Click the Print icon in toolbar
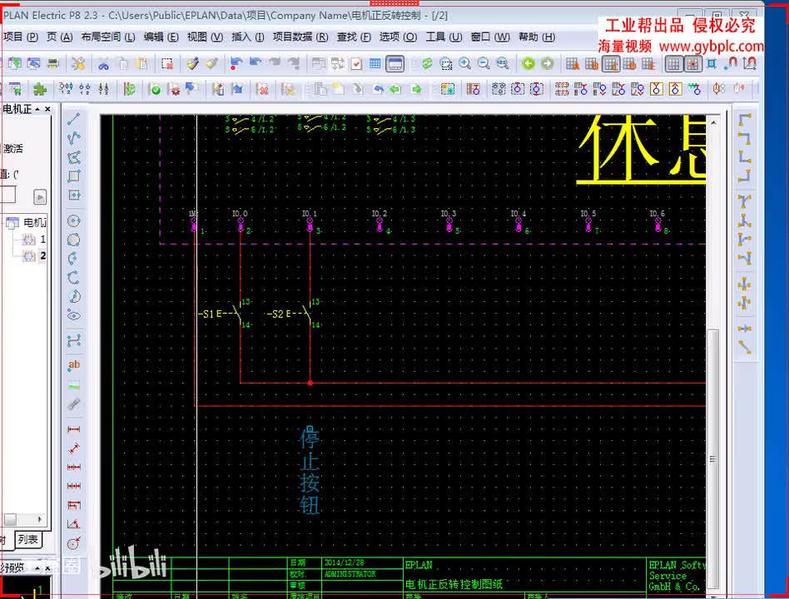The image size is (789, 599). (x=52, y=63)
